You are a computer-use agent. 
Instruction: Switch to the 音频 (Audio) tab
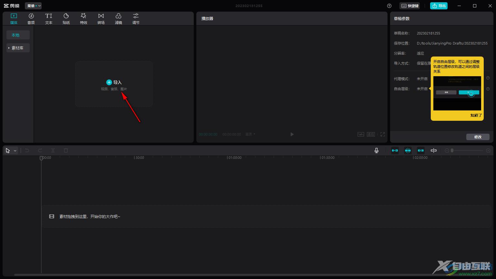[x=31, y=19]
